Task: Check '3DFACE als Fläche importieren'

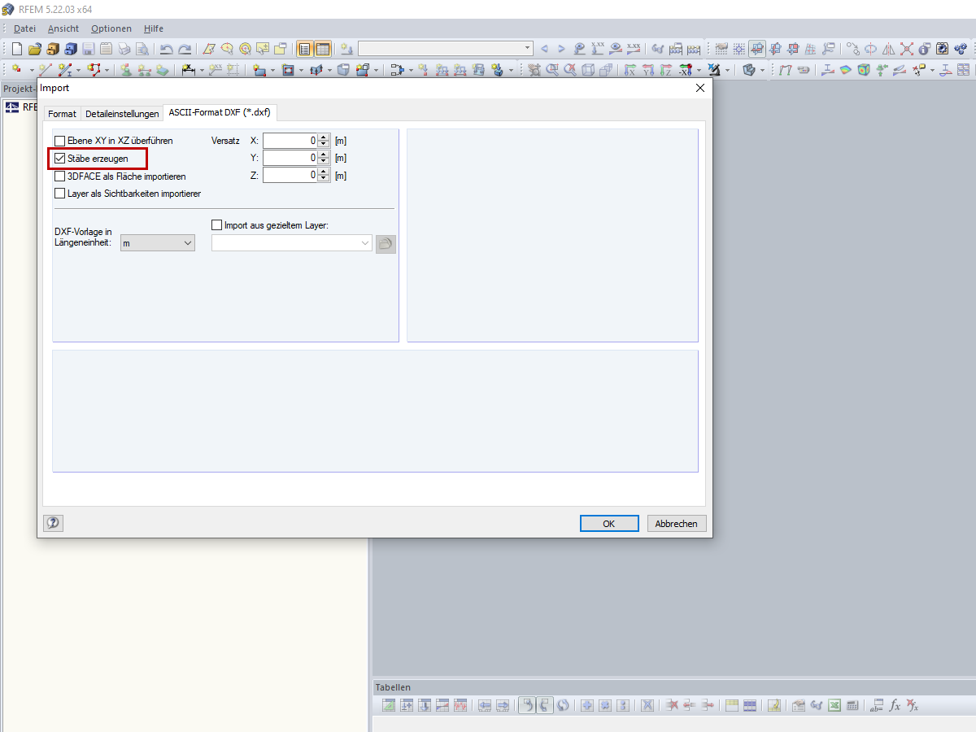Action: (x=59, y=176)
